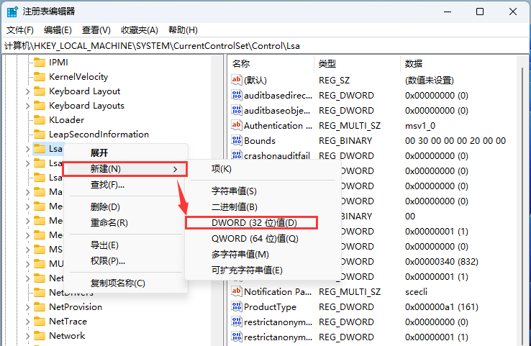
Task: Click the 0x00000340 (832) data value
Action: (442, 261)
